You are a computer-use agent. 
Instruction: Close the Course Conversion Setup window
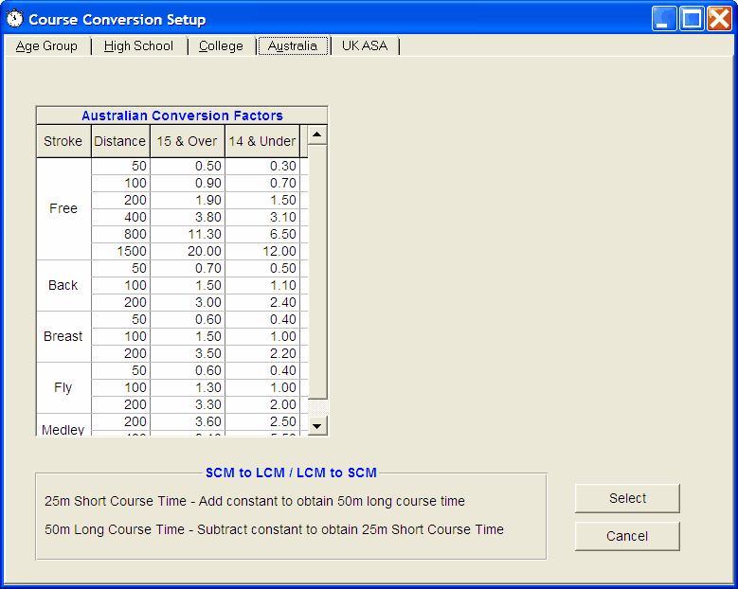tap(720, 19)
